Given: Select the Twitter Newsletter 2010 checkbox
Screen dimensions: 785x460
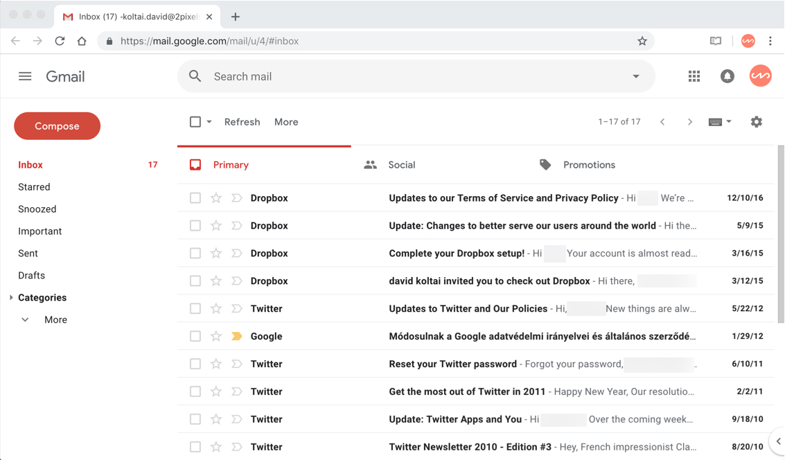Looking at the screenshot, I should (x=195, y=446).
